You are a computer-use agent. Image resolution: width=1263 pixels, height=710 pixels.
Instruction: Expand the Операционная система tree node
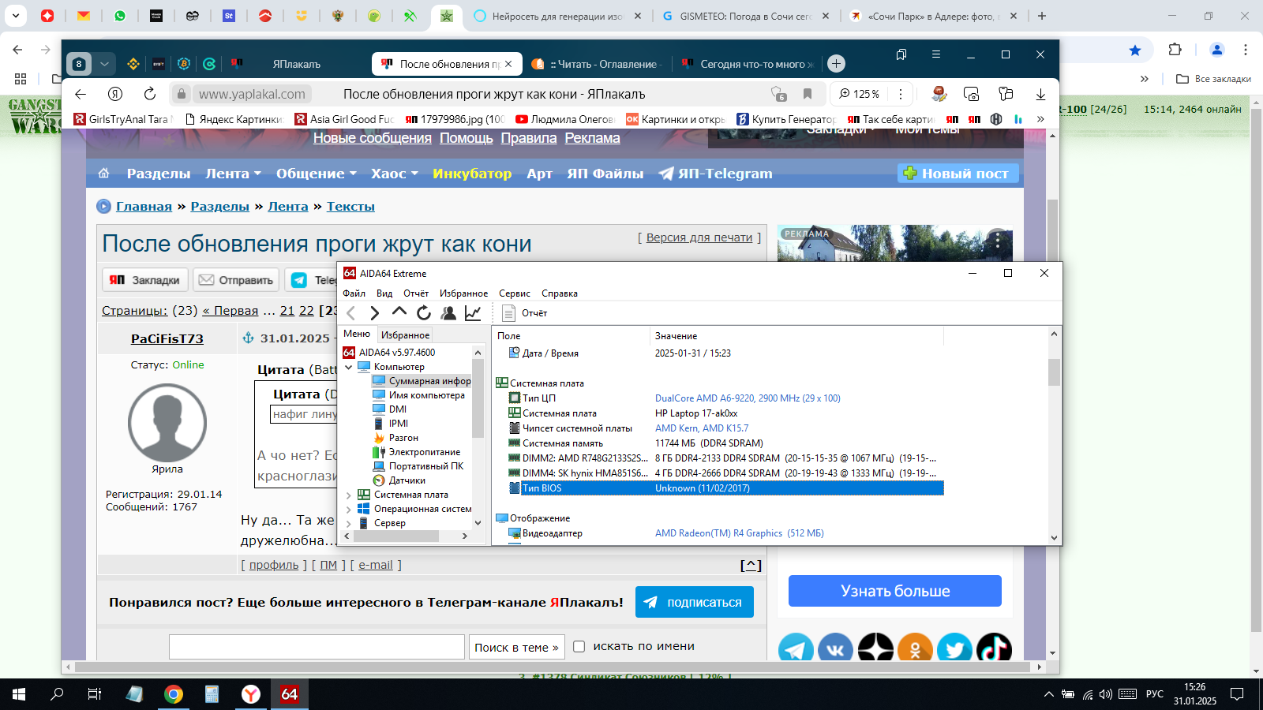click(348, 510)
